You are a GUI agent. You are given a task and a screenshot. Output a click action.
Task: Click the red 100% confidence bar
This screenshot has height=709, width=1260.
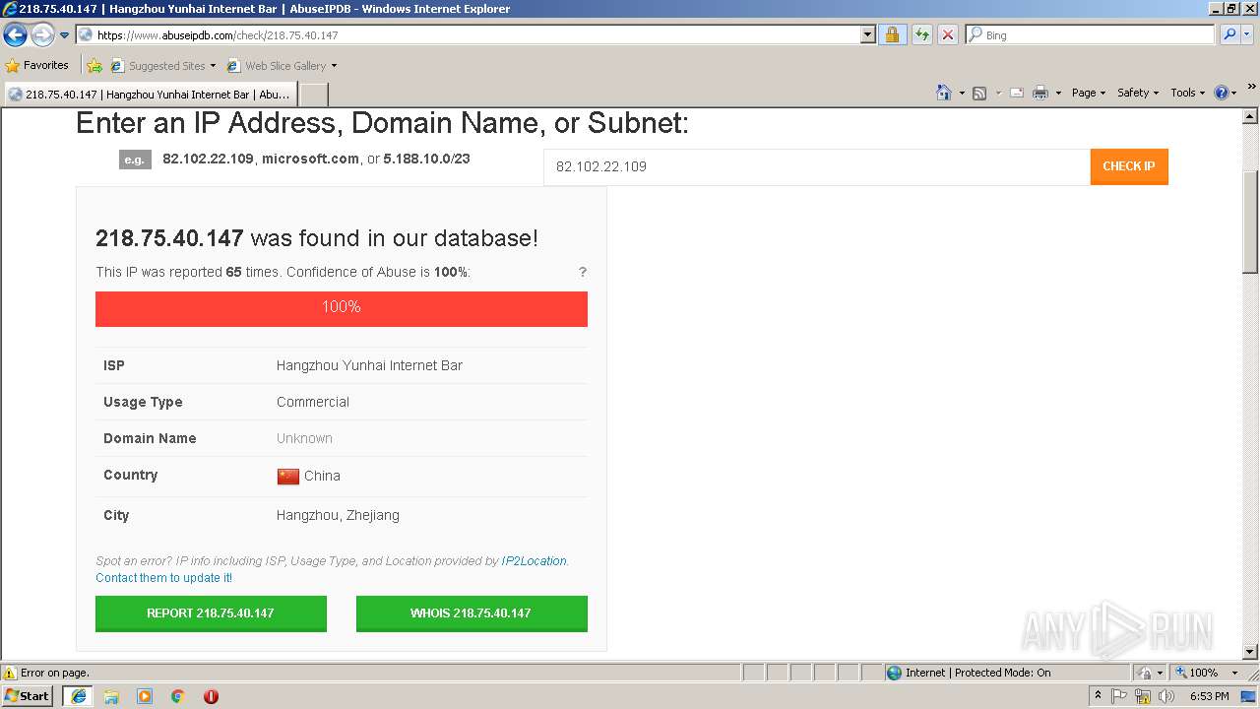tap(342, 308)
